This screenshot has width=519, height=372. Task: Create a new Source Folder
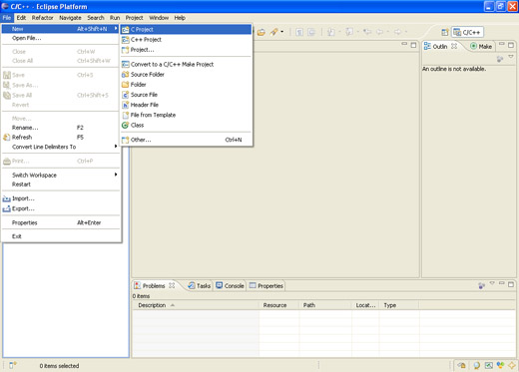click(186, 75)
